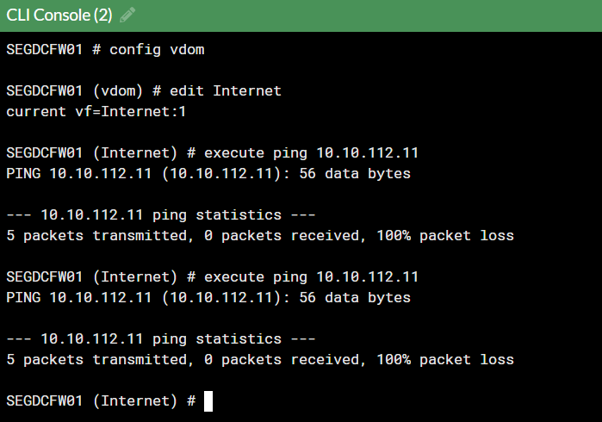Click the hostname in the first "SEGDCFW01 #" prompt
This screenshot has height=422, width=602.
tap(44, 49)
